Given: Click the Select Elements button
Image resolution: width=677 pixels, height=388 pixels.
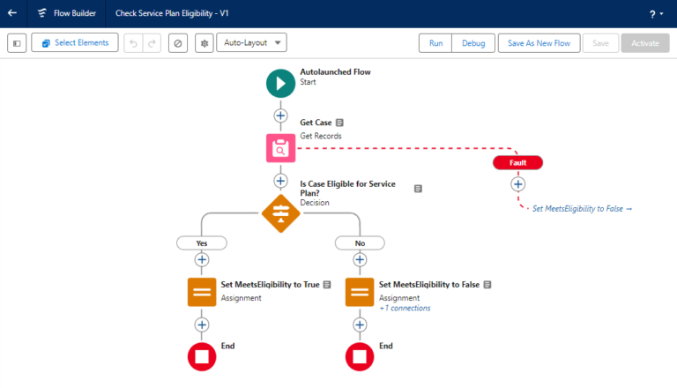Looking at the screenshot, I should [x=75, y=43].
